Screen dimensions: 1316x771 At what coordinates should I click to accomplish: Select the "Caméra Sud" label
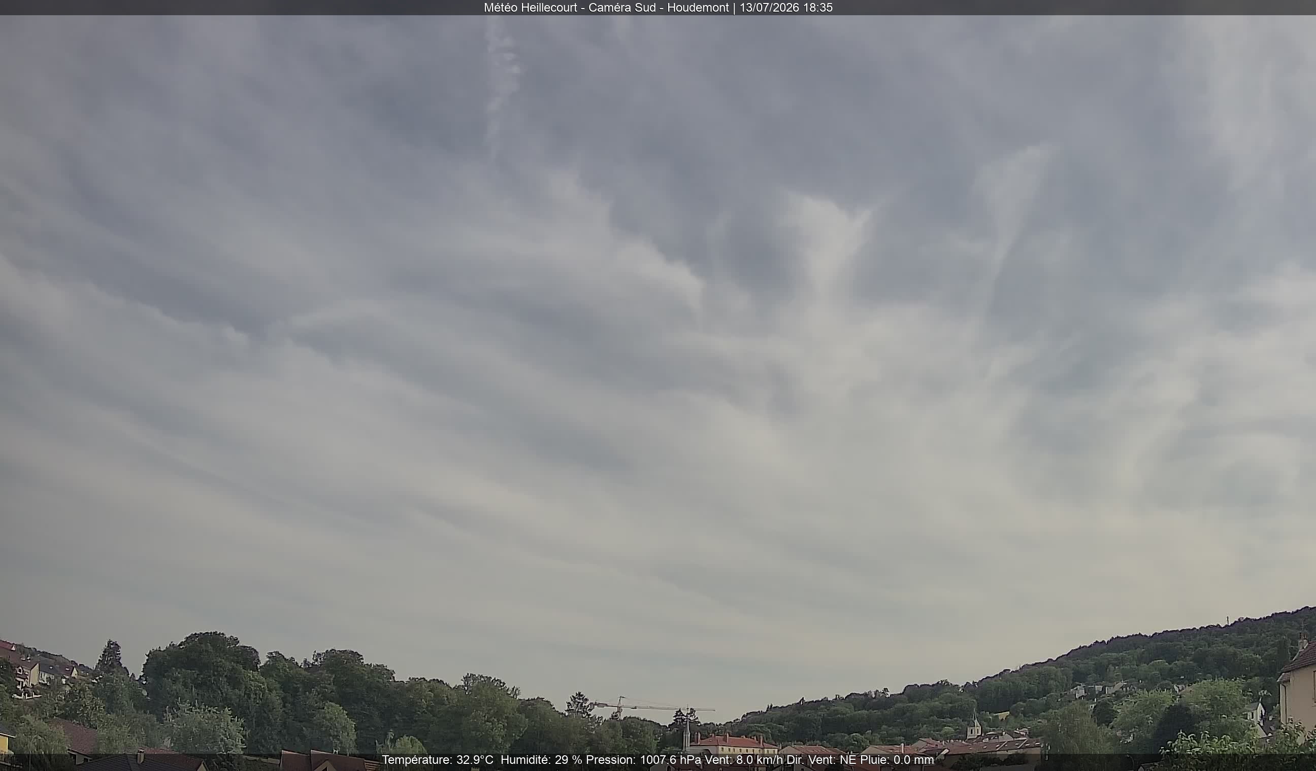click(622, 8)
